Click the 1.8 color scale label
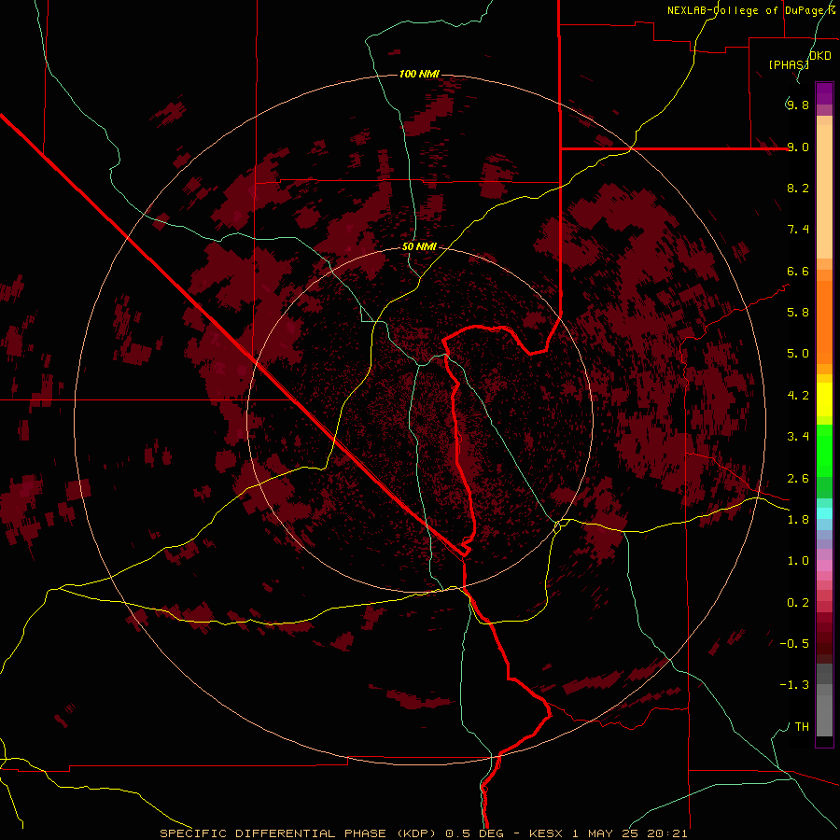Image resolution: width=840 pixels, height=840 pixels. pyautogui.click(x=798, y=520)
